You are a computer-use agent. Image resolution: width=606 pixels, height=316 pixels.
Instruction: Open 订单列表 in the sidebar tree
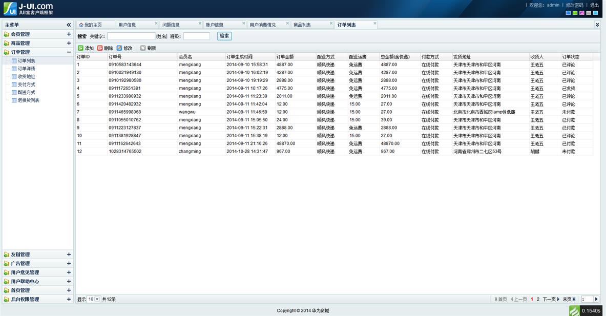click(x=26, y=60)
